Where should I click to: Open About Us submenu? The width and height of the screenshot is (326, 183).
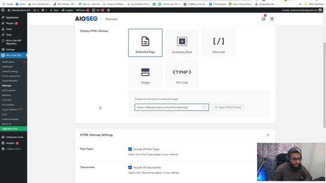pyautogui.click(x=7, y=124)
